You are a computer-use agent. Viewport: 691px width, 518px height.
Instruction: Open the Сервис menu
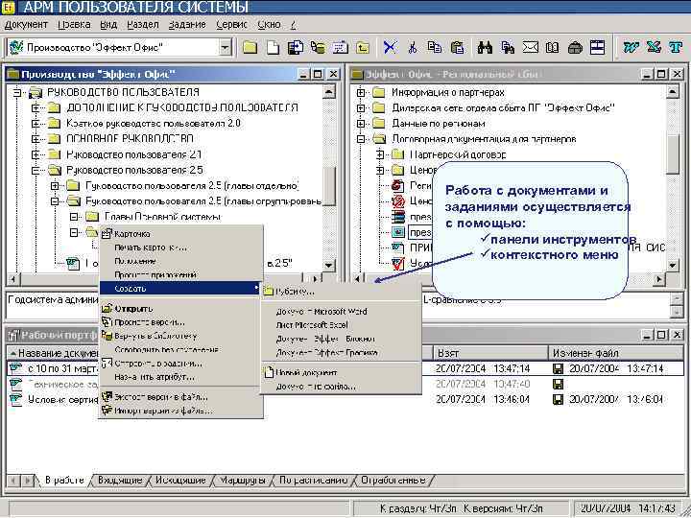point(232,25)
